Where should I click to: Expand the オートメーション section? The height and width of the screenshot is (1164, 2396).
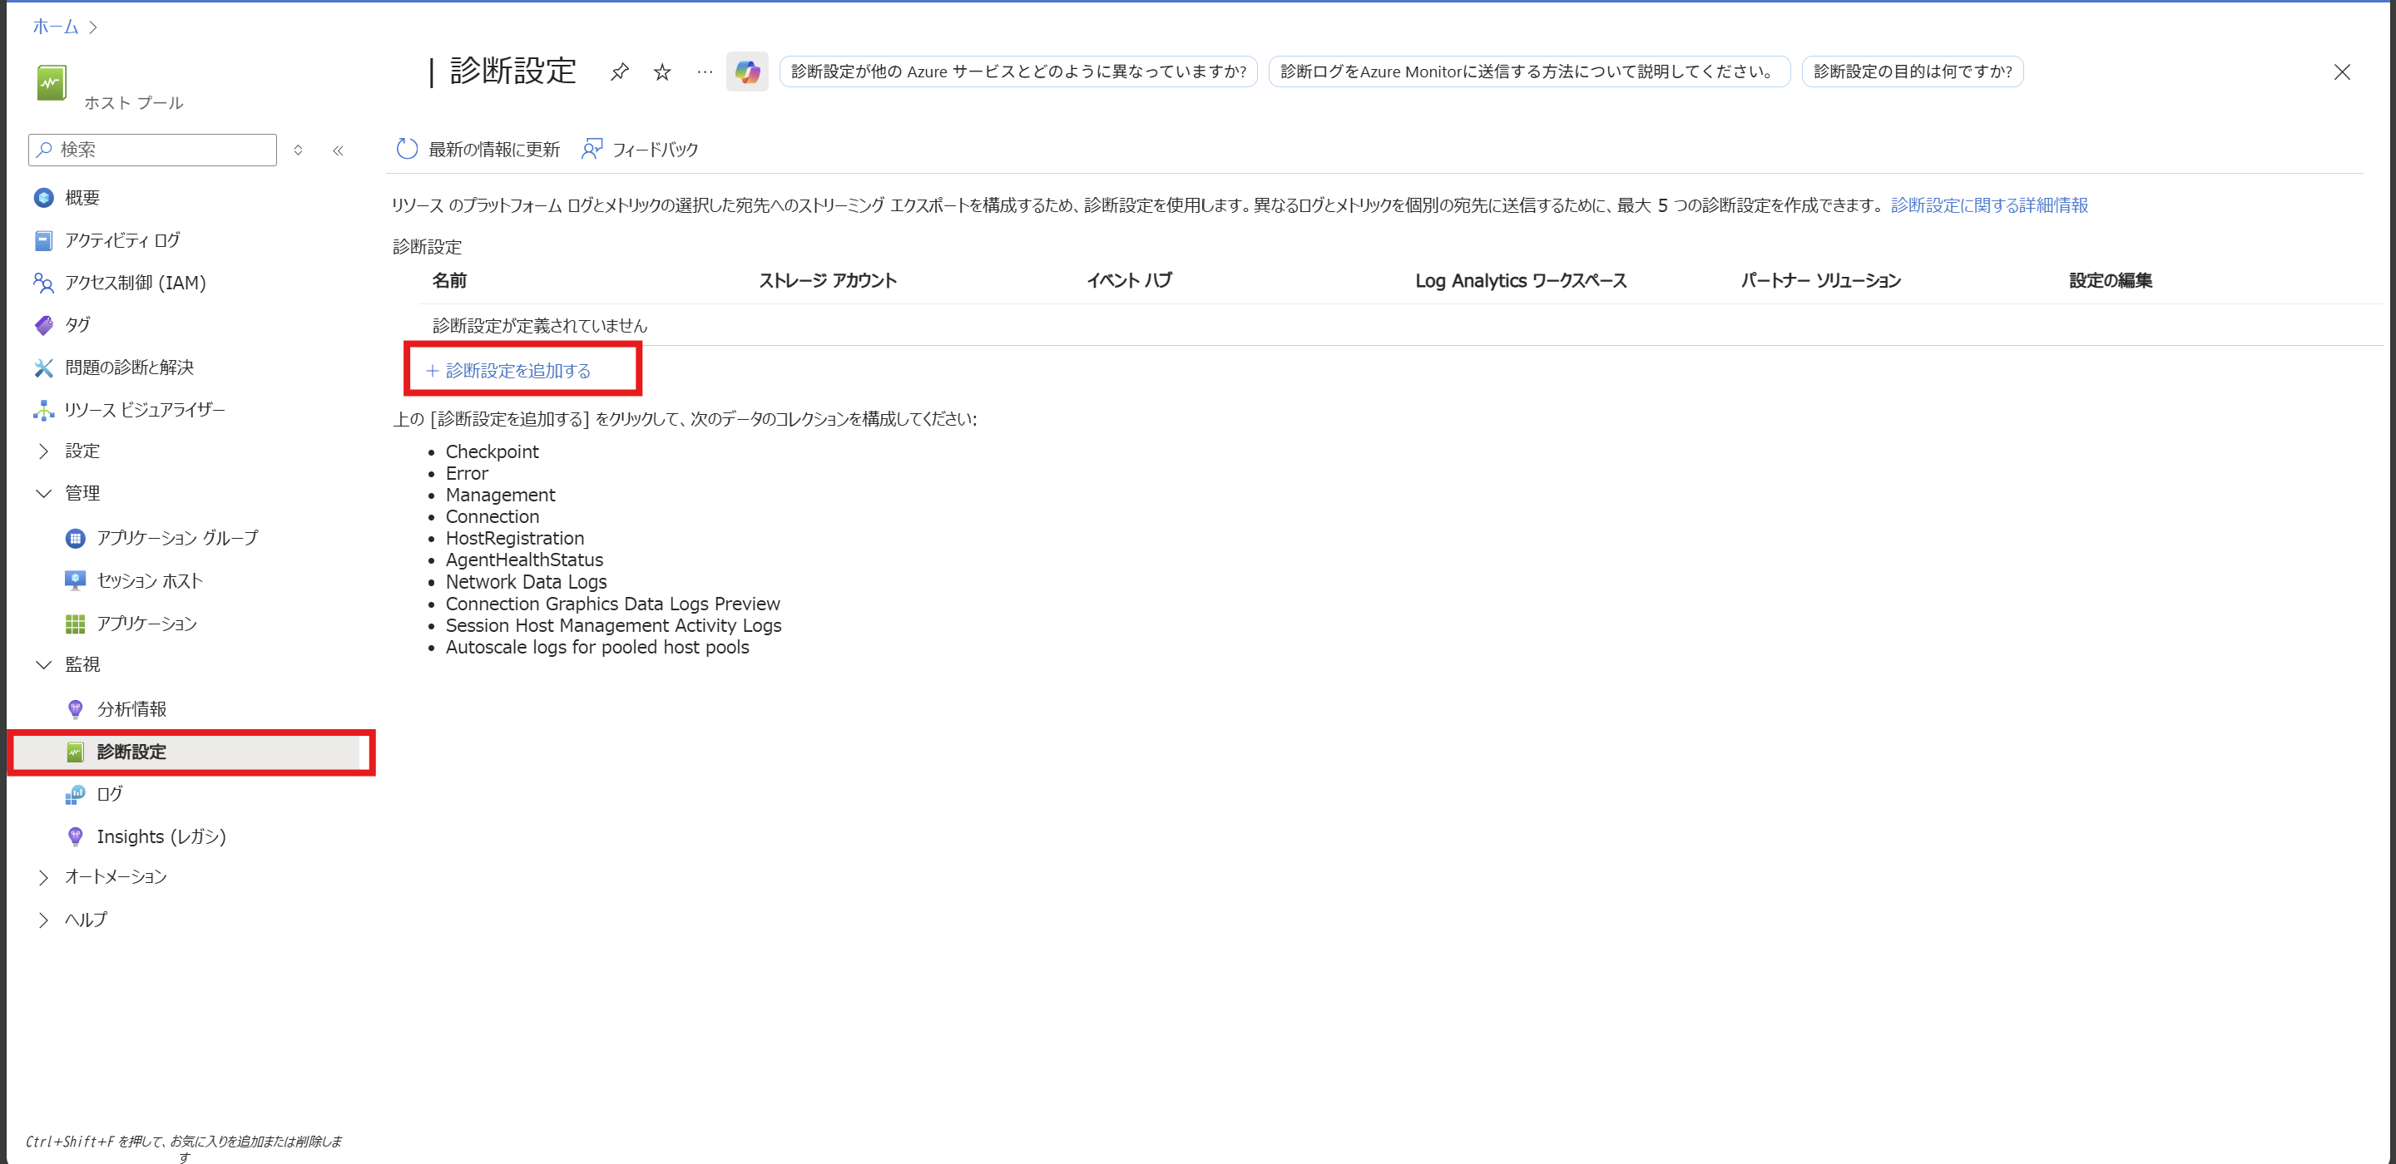tap(44, 876)
